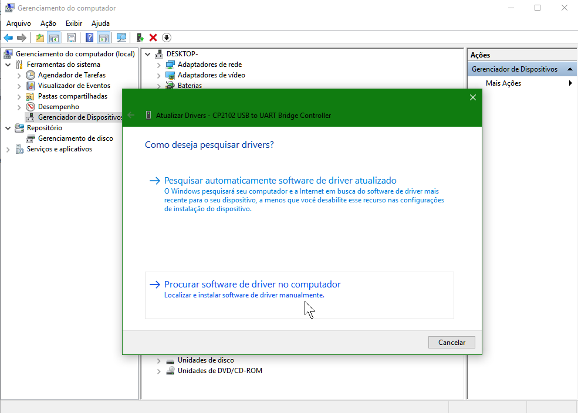Click the Desempenho gauge icon
This screenshot has height=413, width=578.
pos(31,107)
